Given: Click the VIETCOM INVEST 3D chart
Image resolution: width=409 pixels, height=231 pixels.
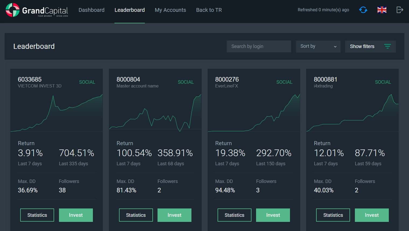Looking at the screenshot, I should click(57, 113).
